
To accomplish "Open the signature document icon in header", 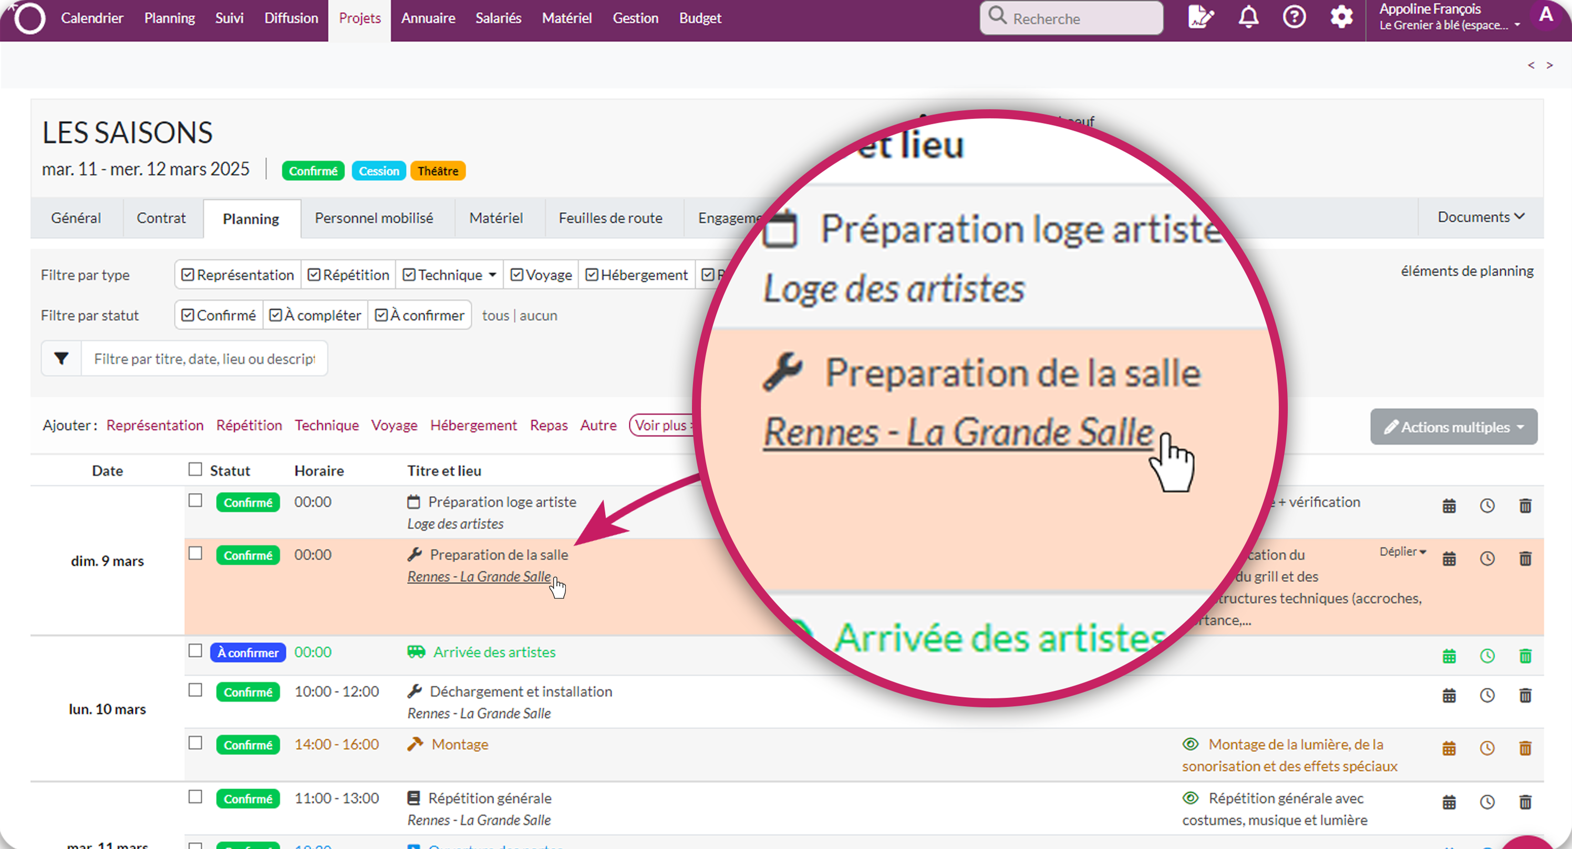I will pos(1201,17).
